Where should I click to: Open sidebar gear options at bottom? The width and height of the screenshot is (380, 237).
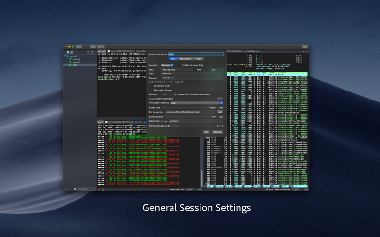tap(75, 189)
